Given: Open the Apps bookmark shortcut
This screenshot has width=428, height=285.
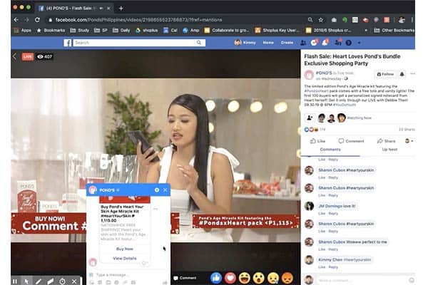Looking at the screenshot, I should 23,30.
